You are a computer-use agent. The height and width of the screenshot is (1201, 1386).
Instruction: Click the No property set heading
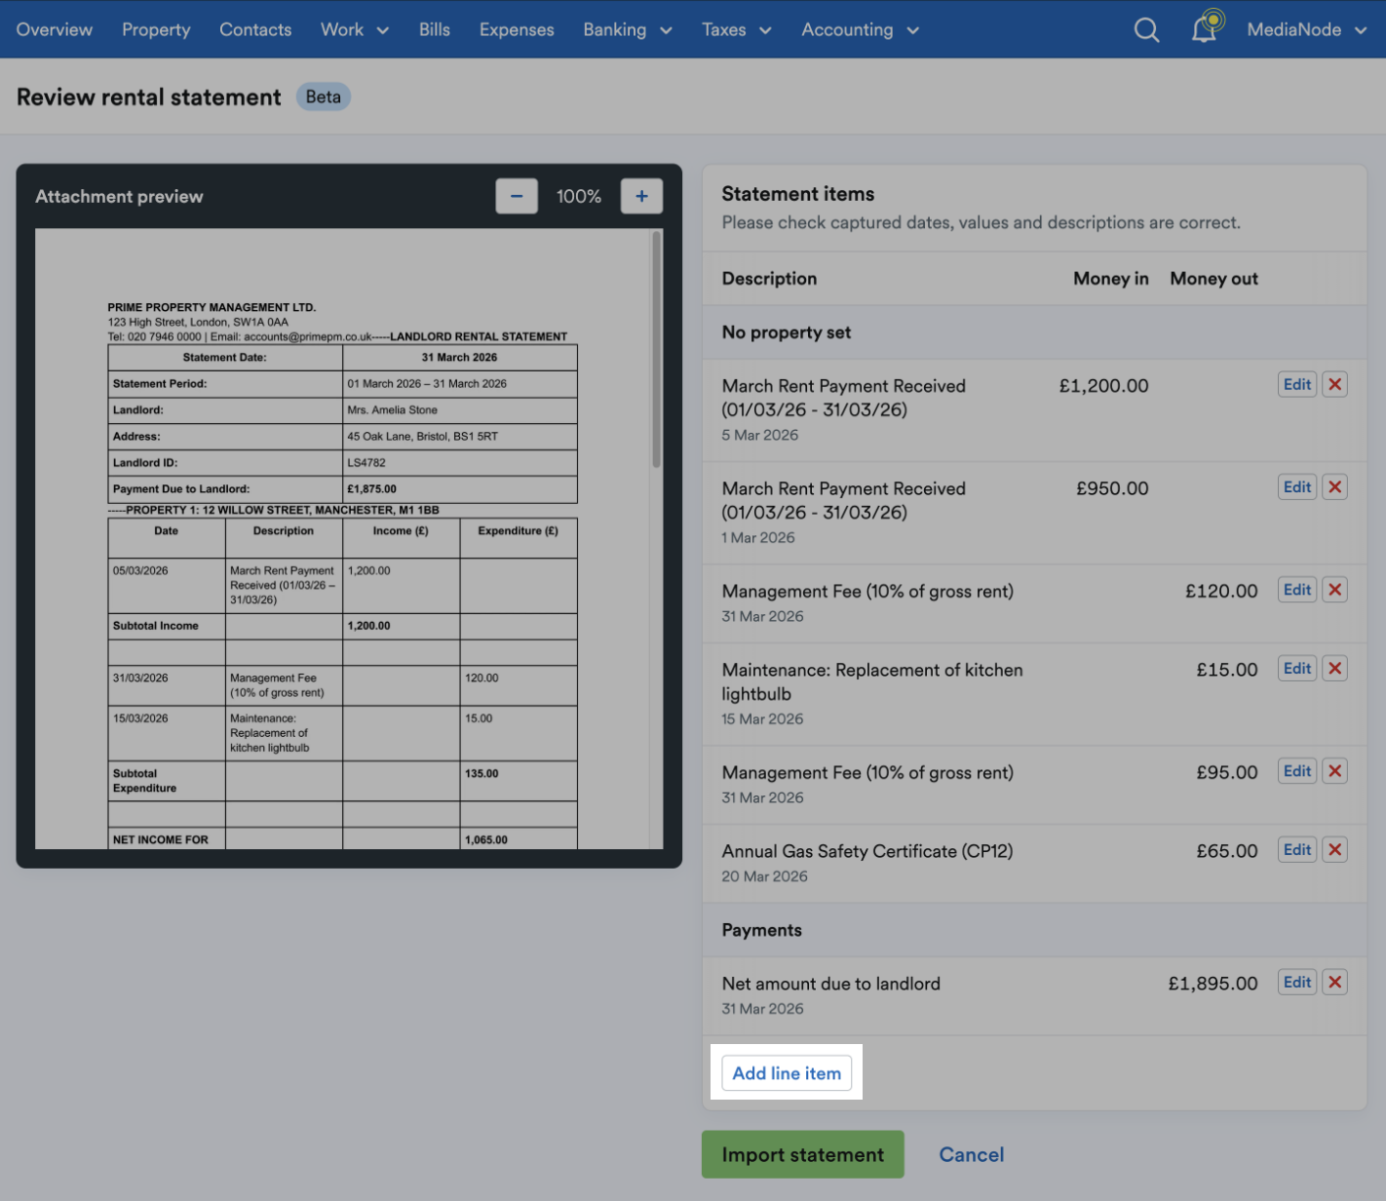(787, 332)
